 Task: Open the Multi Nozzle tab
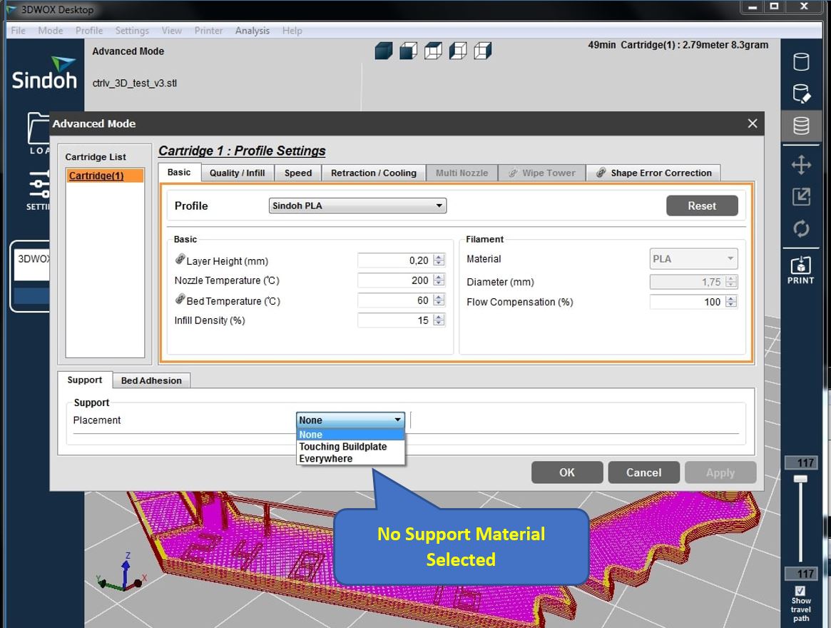click(462, 173)
